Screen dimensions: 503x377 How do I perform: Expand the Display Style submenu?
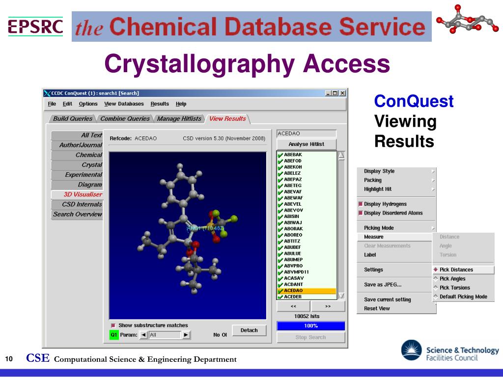tap(396, 171)
